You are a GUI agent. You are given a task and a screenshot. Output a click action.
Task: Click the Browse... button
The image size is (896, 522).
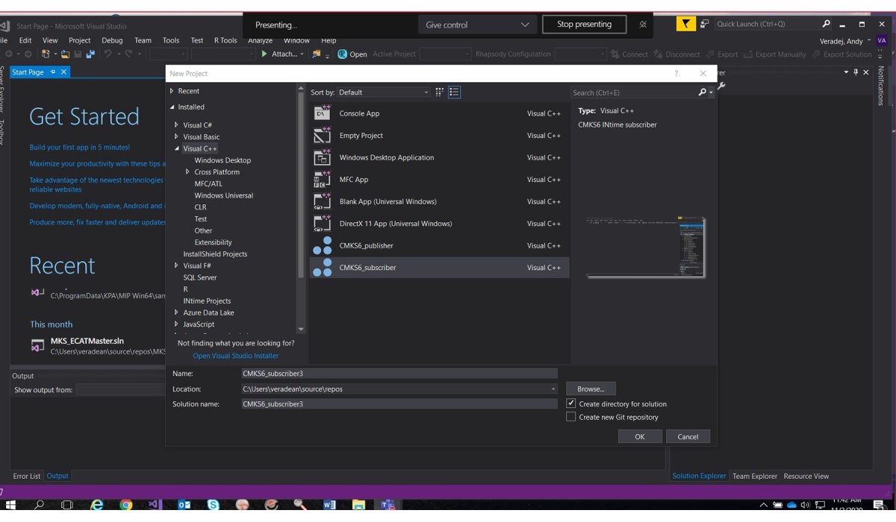point(591,389)
